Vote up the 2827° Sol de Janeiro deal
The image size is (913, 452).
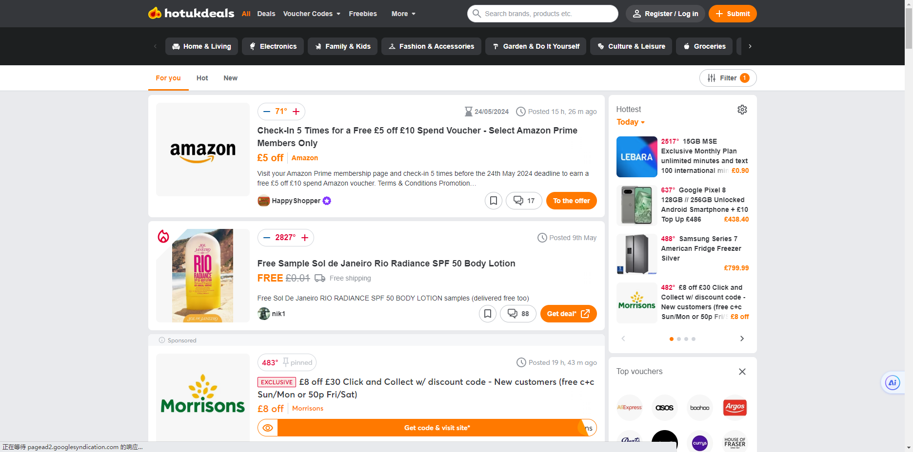[x=305, y=238]
